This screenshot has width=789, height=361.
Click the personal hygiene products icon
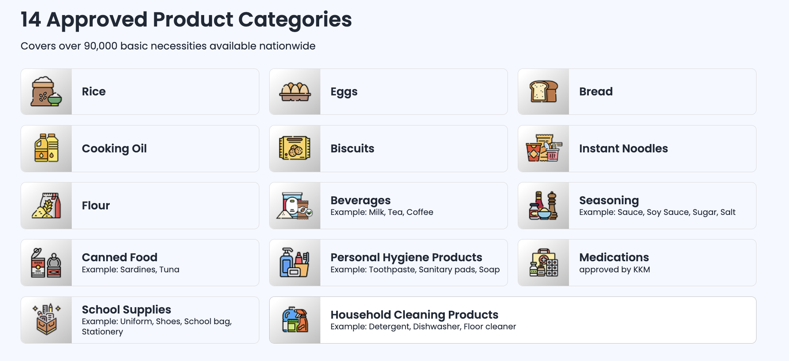295,262
